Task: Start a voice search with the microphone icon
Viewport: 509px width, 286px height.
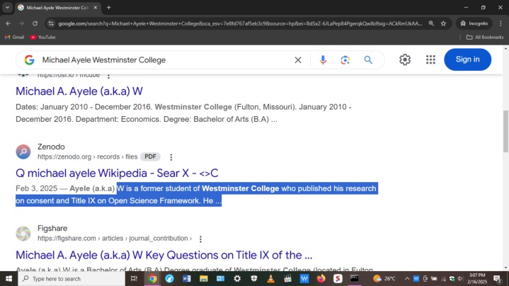Action: tap(323, 60)
